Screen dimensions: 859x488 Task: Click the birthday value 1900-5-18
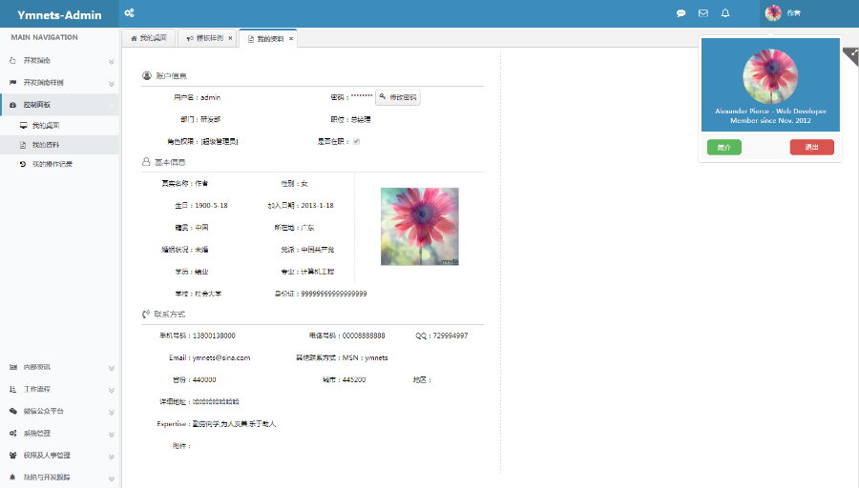click(212, 206)
